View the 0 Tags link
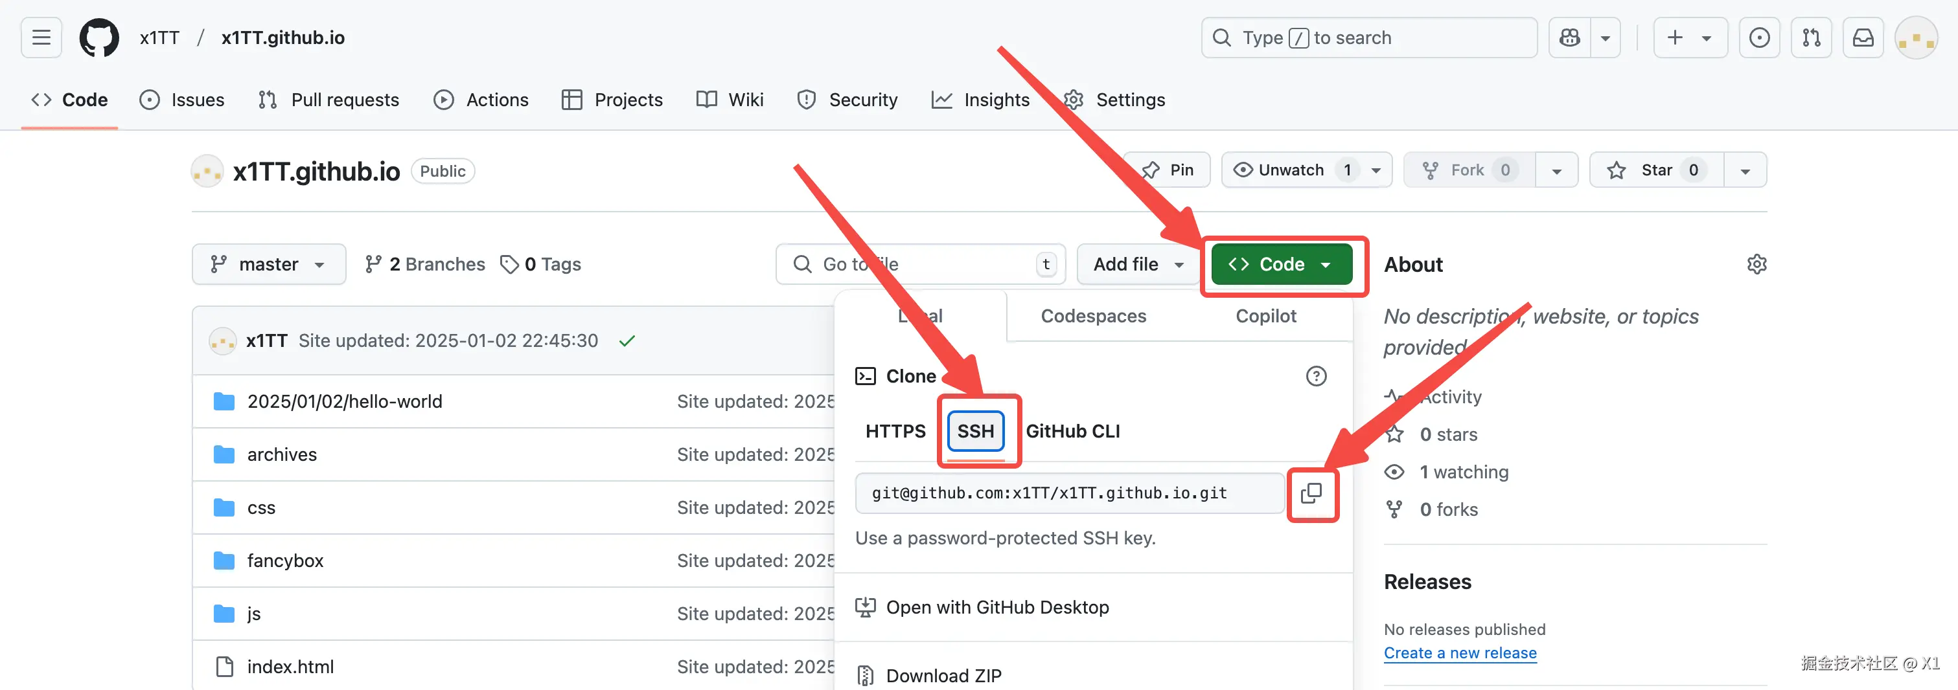This screenshot has height=690, width=1958. [x=540, y=264]
